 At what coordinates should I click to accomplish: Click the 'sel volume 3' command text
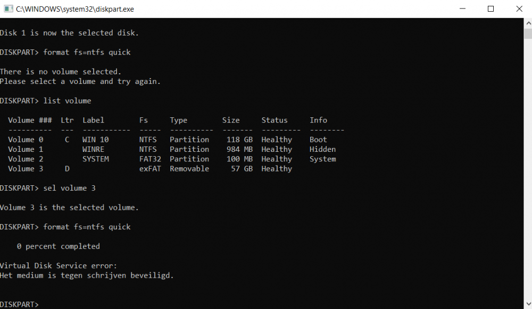[x=69, y=188]
